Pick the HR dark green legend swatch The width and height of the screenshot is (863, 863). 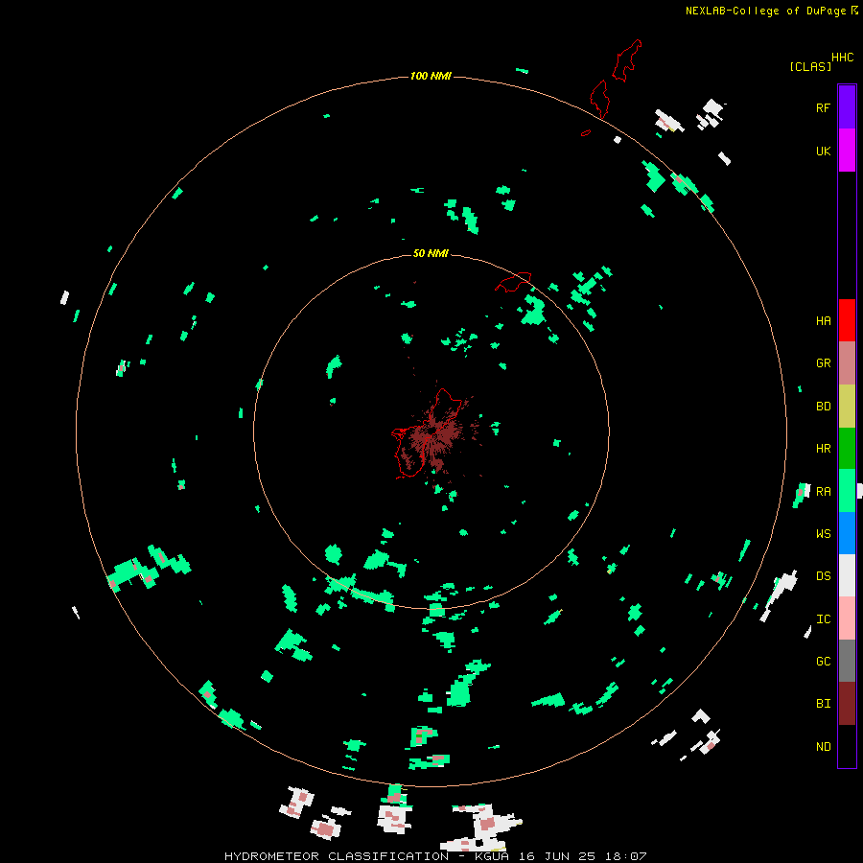click(847, 449)
